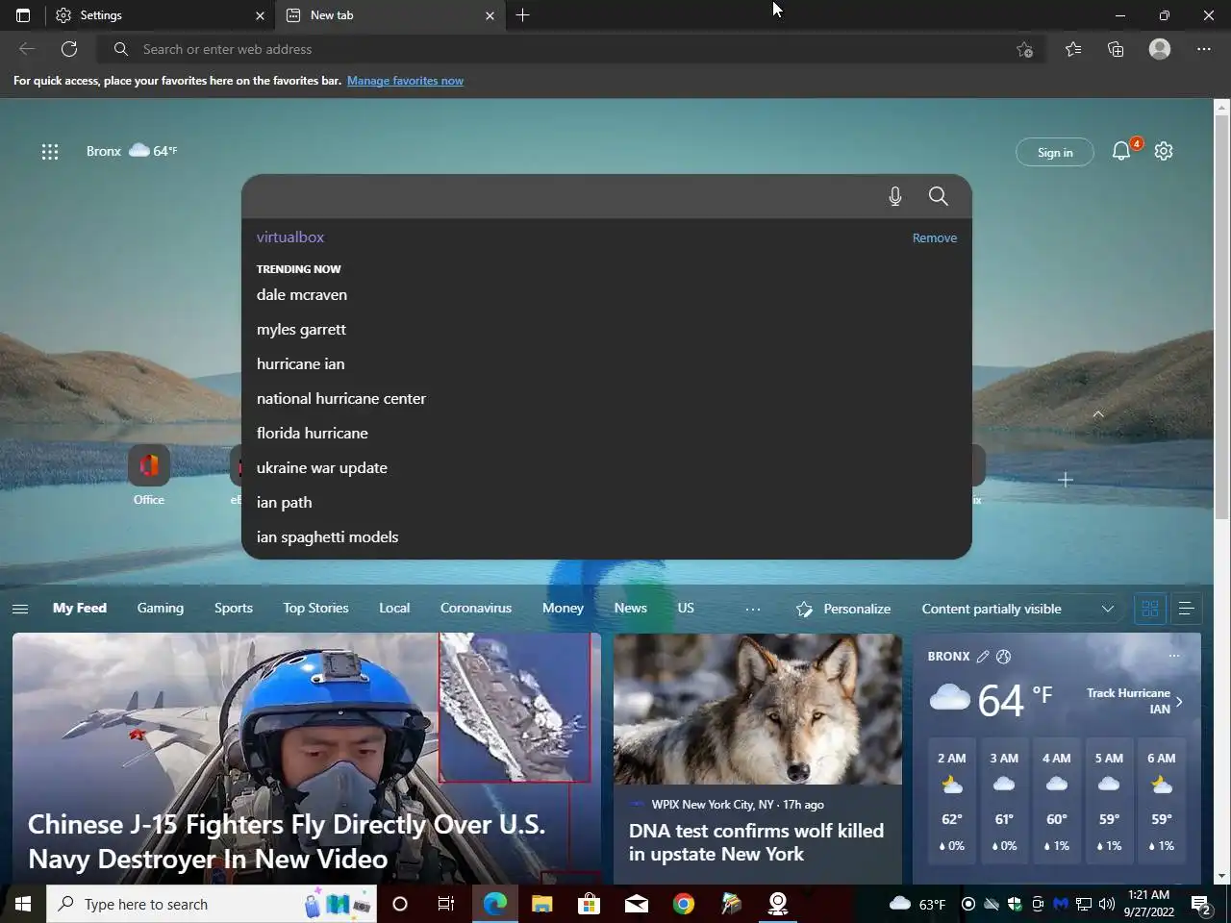Open the US feed tab
The height and width of the screenshot is (923, 1231).
686,608
